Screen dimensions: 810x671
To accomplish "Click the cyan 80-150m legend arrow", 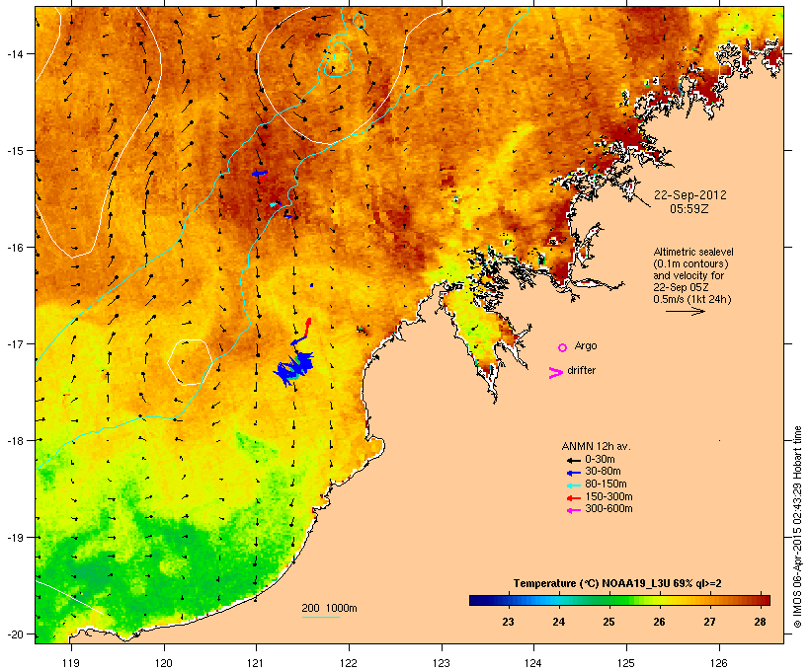I will click(x=573, y=485).
